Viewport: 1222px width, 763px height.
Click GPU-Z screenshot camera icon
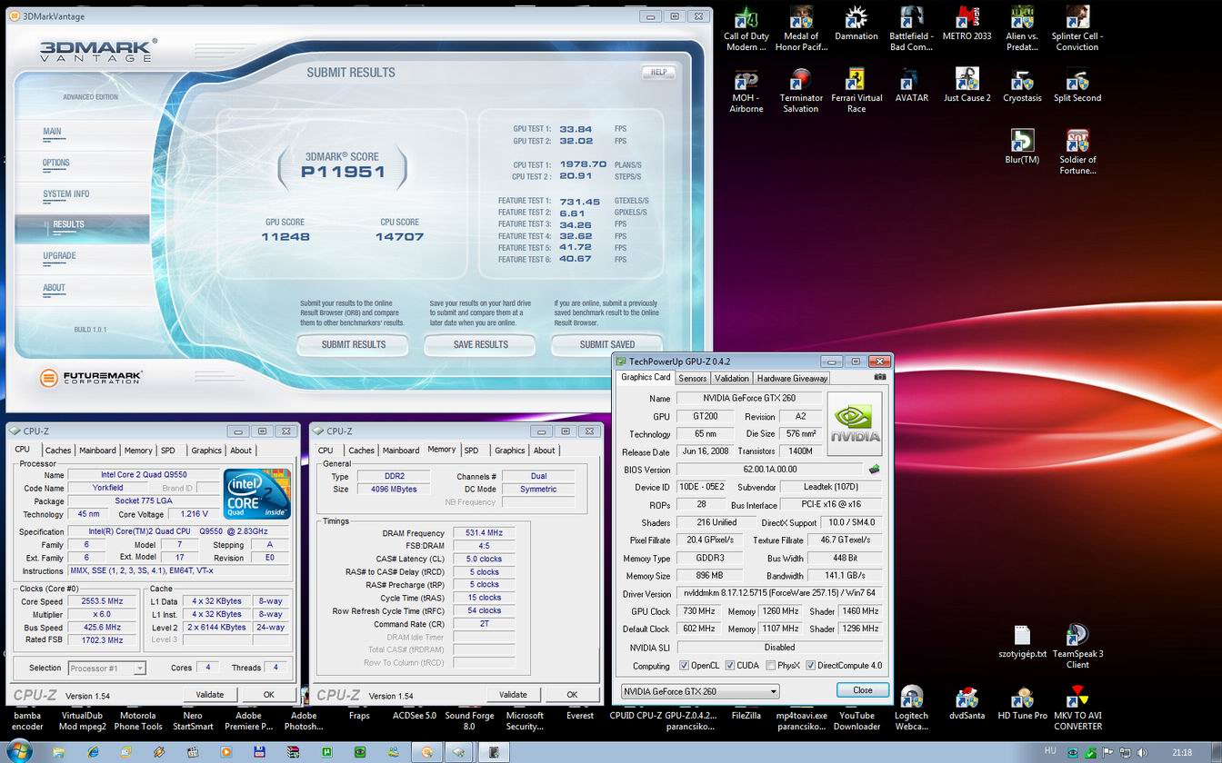880,377
